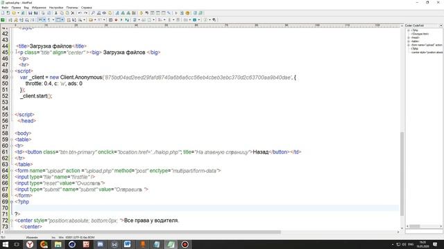
Task: Click the Find magnifier icon
Action: click(x=93, y=13)
